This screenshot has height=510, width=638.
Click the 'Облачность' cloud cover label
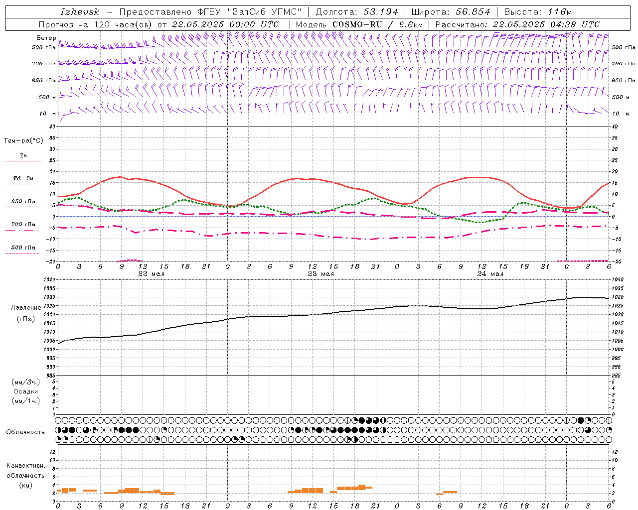click(x=25, y=432)
